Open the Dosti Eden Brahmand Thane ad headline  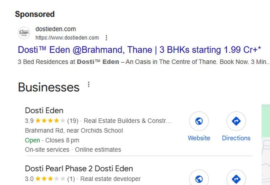tap(139, 49)
